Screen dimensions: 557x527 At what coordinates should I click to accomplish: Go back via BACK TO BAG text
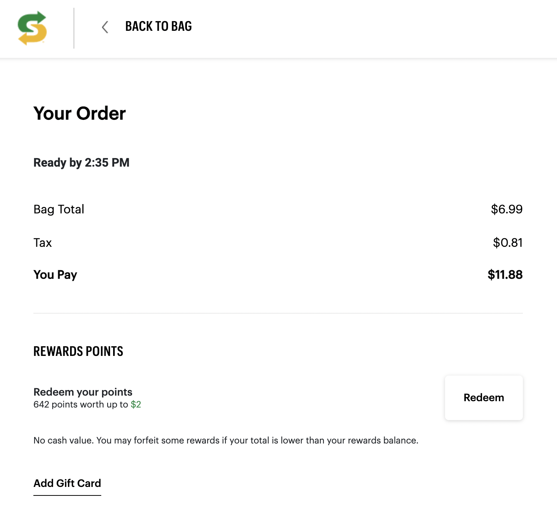(x=158, y=26)
